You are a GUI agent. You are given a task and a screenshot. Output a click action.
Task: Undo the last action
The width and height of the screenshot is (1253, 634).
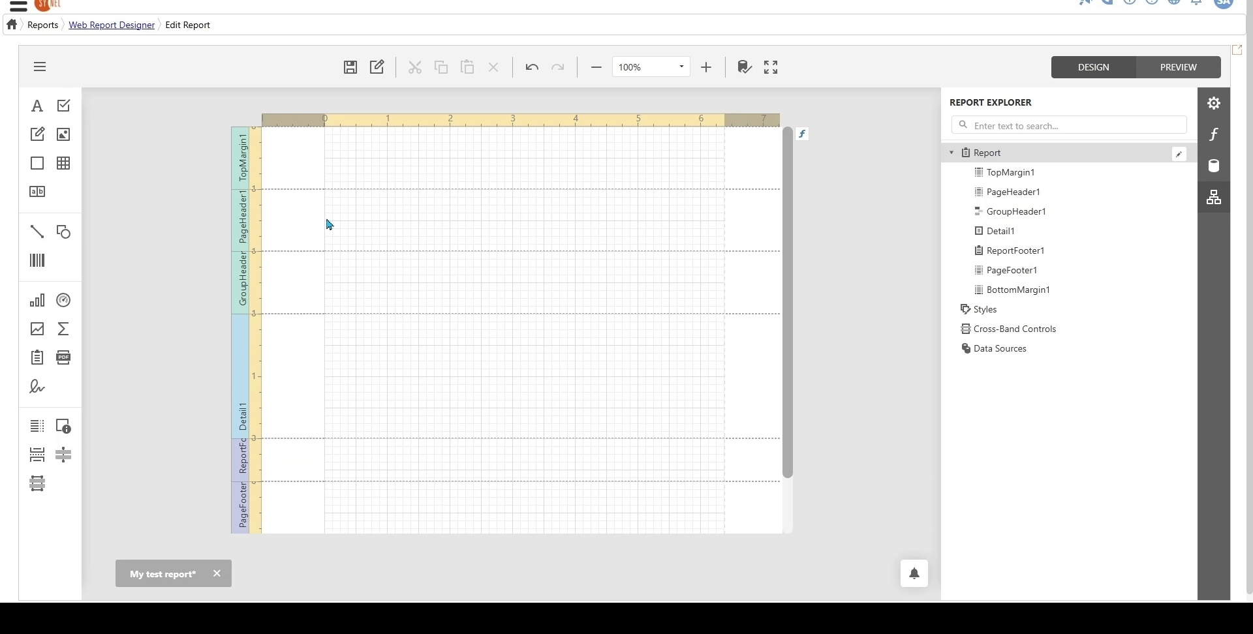tap(532, 67)
